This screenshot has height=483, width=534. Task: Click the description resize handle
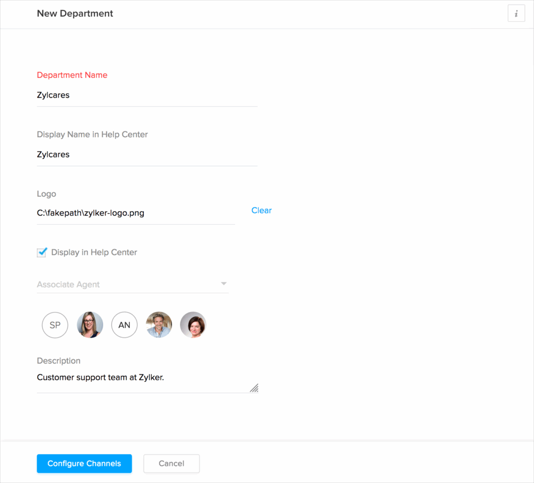(254, 388)
